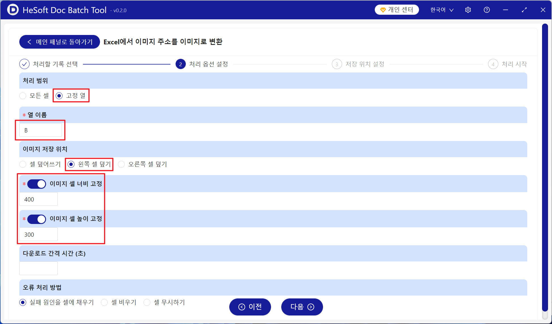Click the HeSoft app logo icon

[13, 10]
